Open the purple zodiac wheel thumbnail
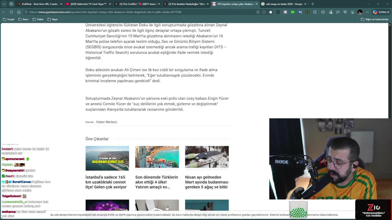Viewport: 392px width, 220px height. point(107,205)
